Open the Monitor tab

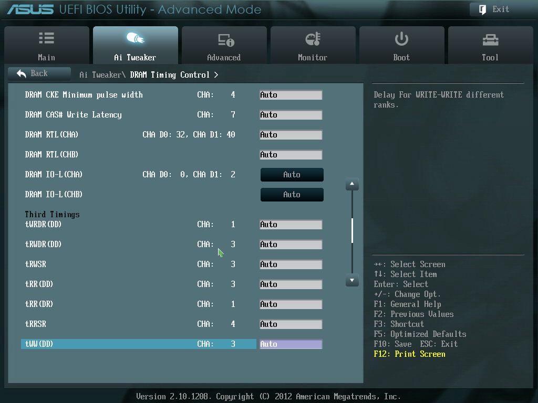(313, 45)
